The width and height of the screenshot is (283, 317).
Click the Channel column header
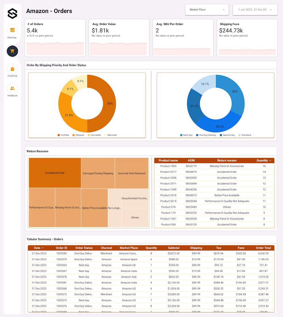107,248
